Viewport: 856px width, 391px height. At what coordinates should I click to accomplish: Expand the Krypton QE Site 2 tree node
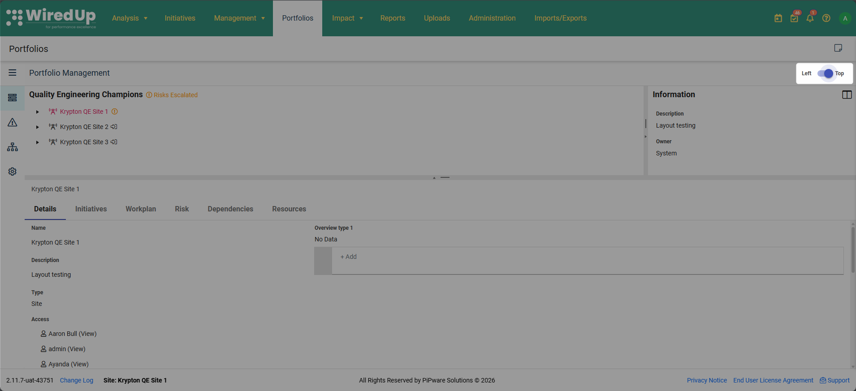[x=38, y=127]
